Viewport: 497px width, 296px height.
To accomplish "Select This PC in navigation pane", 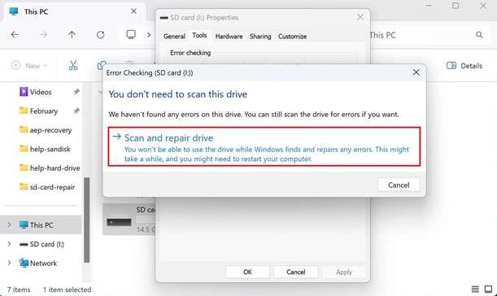I will 41,224.
